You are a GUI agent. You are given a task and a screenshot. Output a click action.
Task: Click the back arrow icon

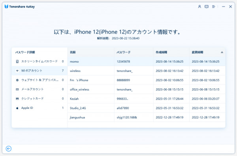click(x=9, y=148)
